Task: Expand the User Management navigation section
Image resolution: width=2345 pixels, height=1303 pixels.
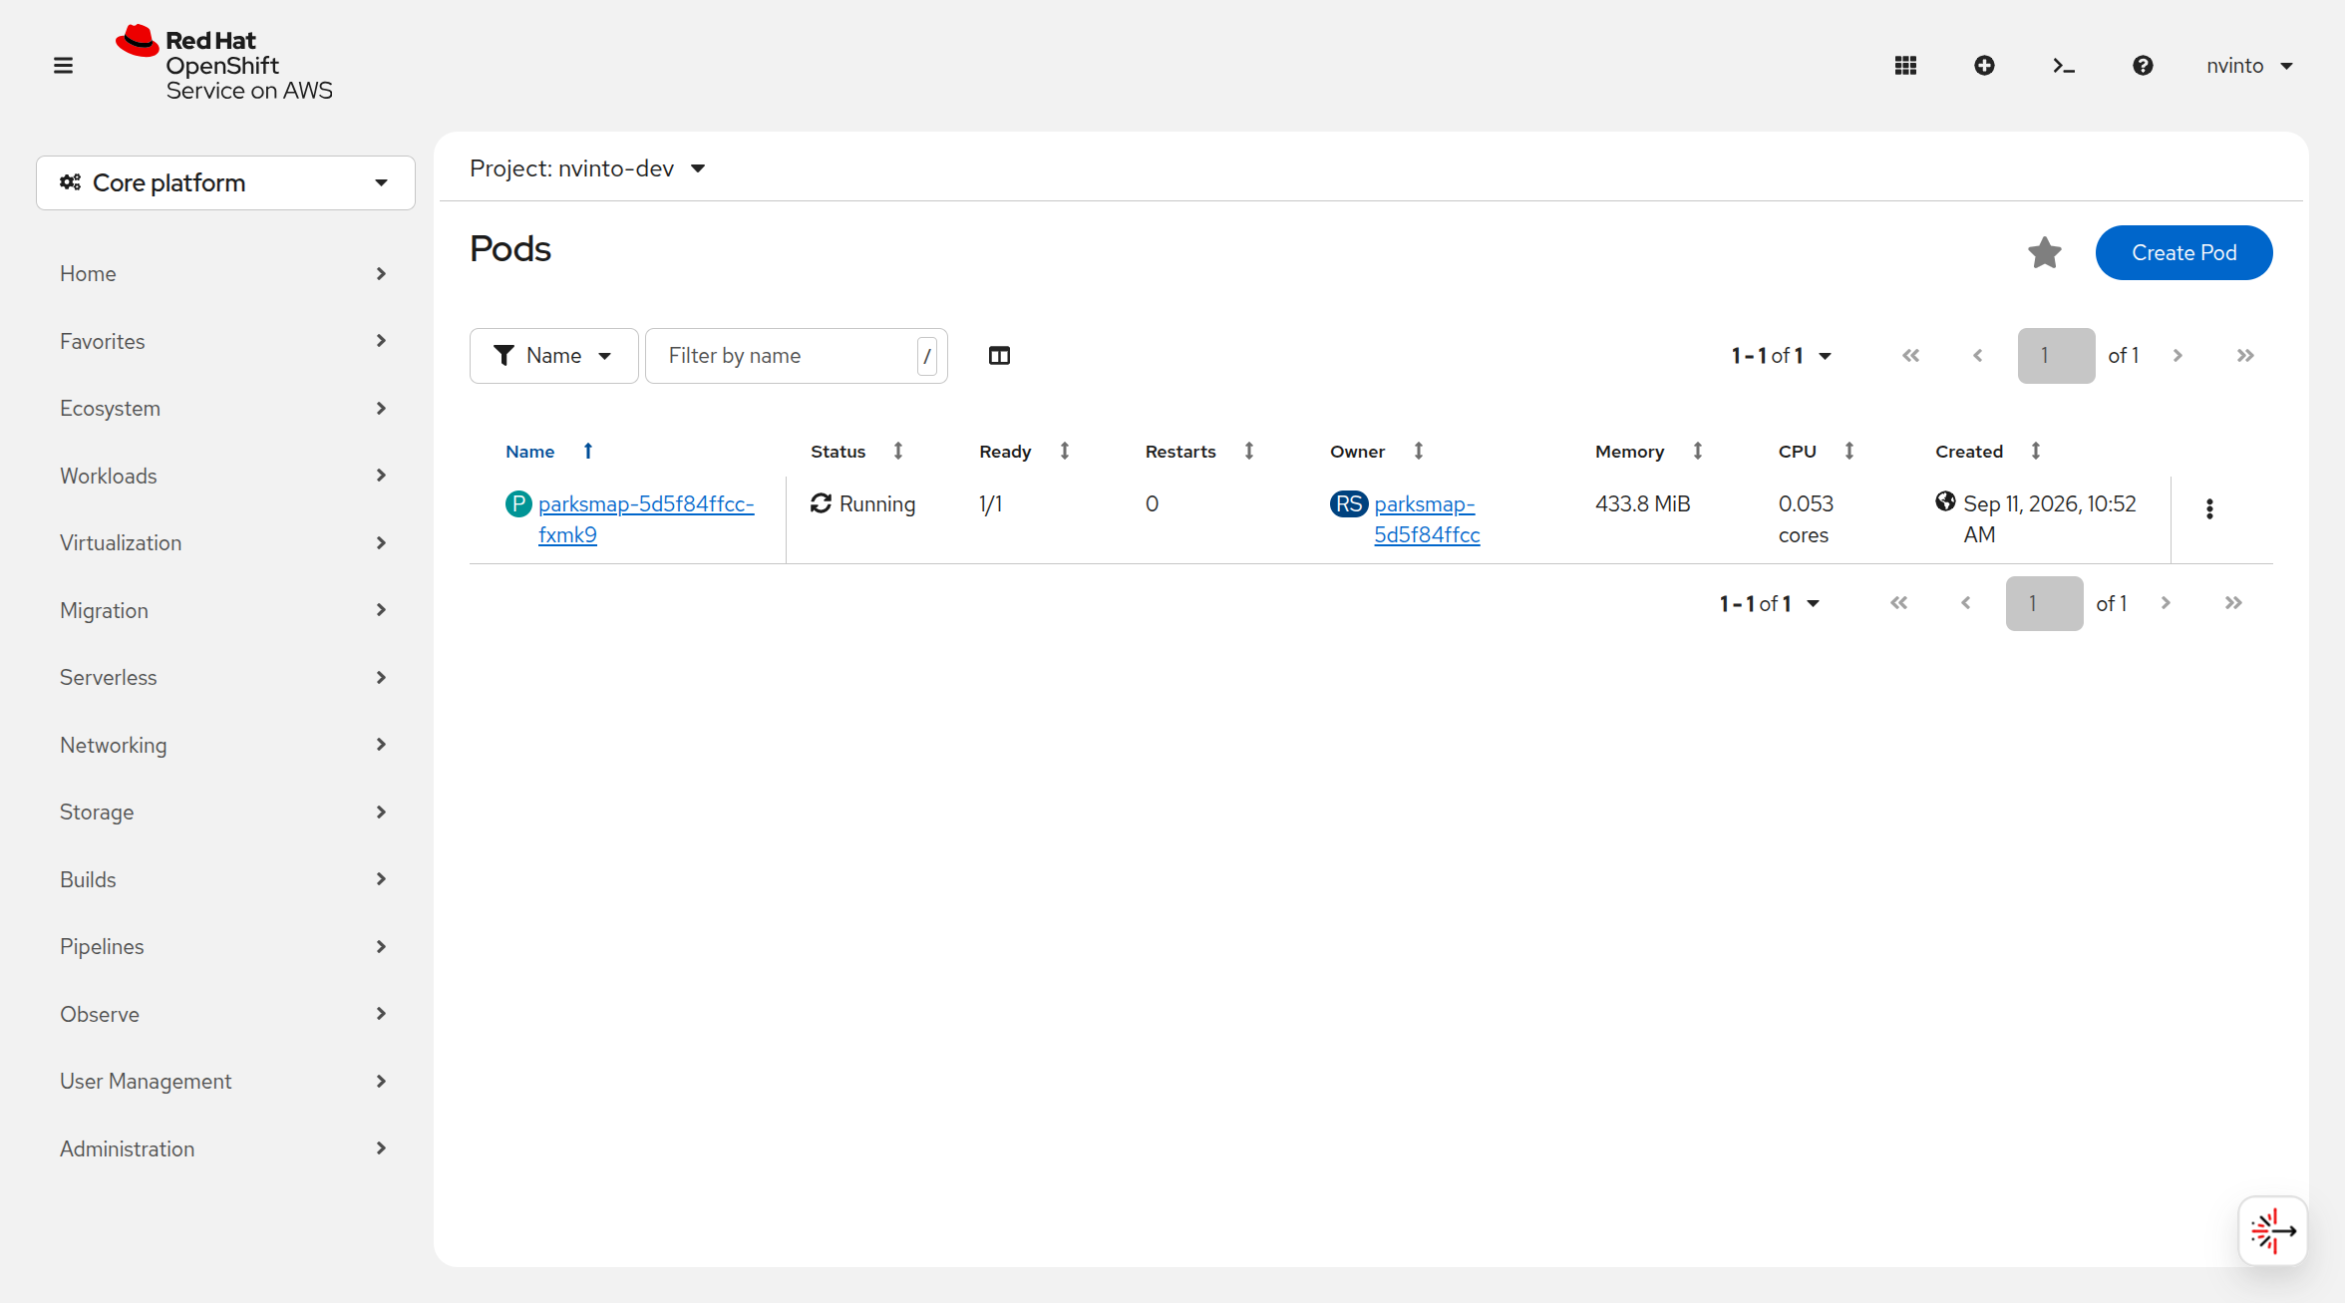Action: tap(223, 1082)
